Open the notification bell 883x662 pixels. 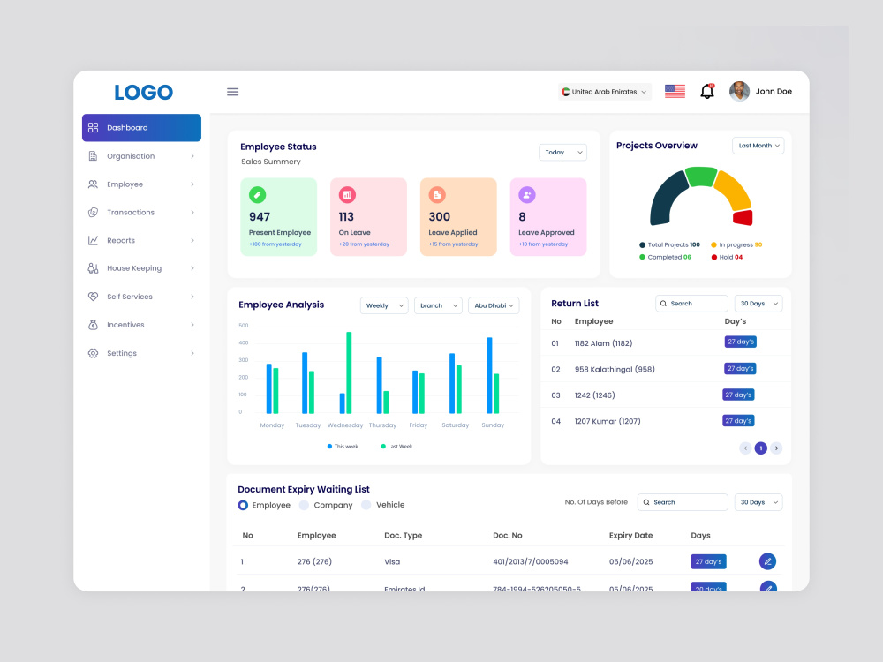click(707, 91)
